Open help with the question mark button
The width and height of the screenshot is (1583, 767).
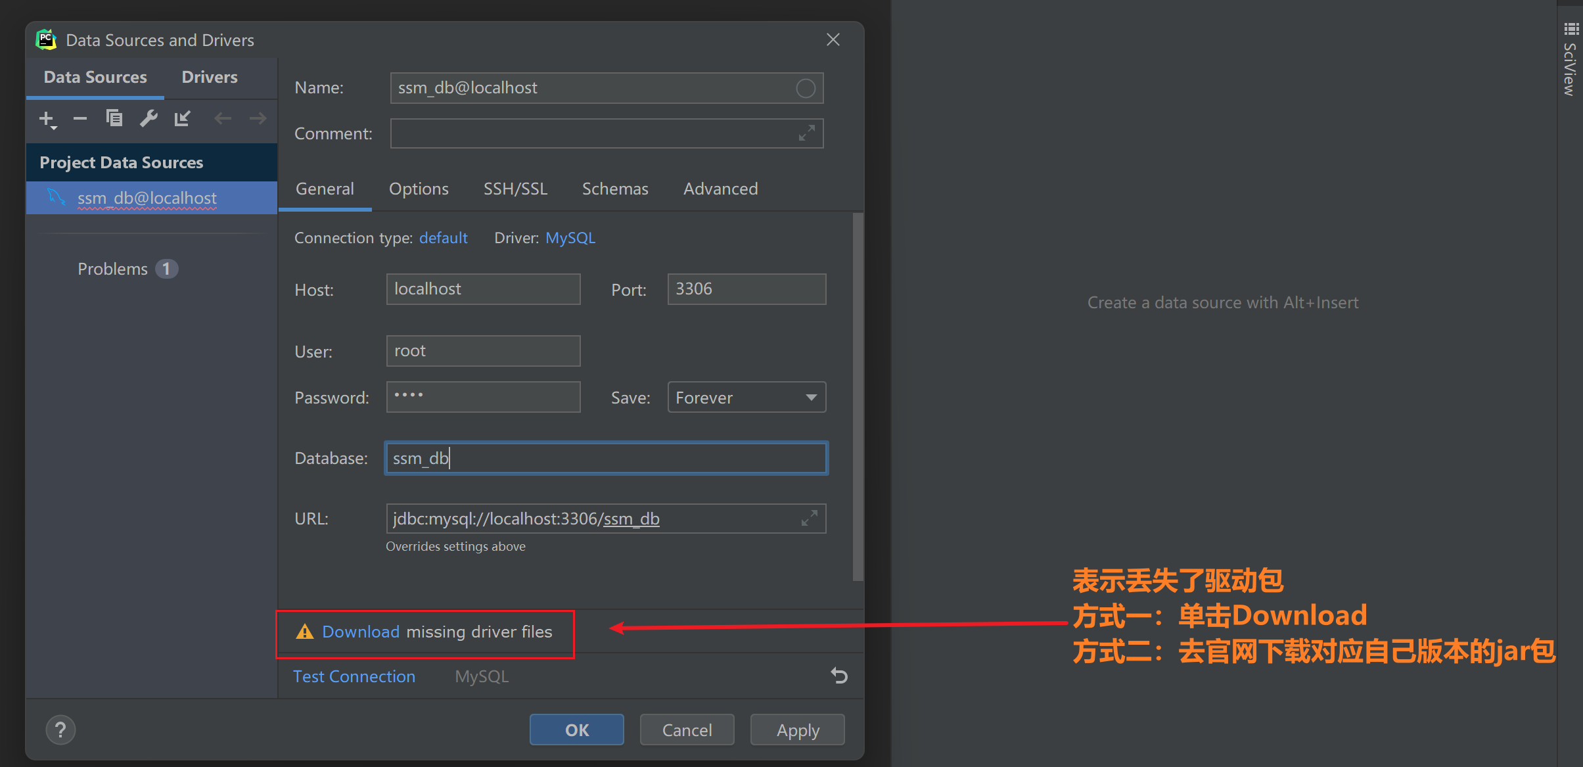pyautogui.click(x=60, y=730)
